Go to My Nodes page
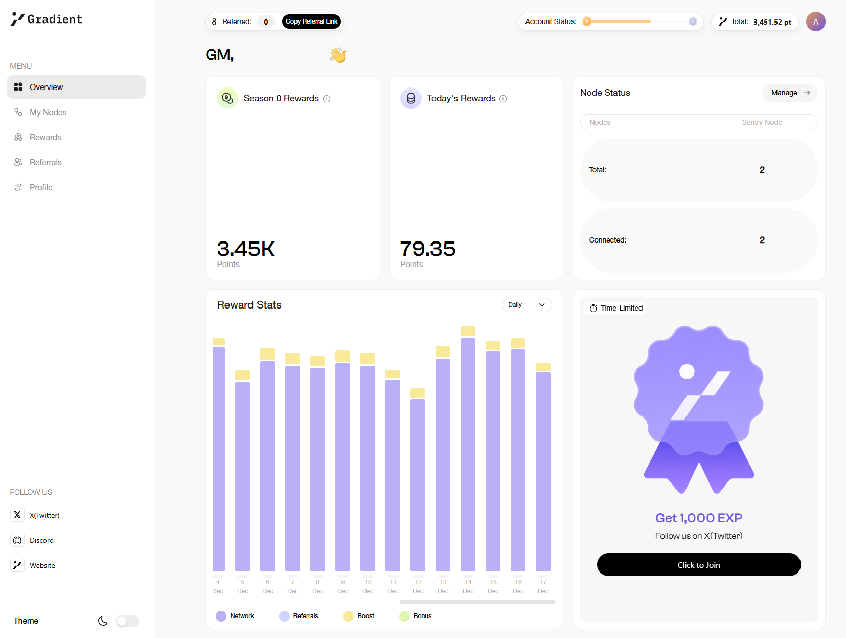 76,112
